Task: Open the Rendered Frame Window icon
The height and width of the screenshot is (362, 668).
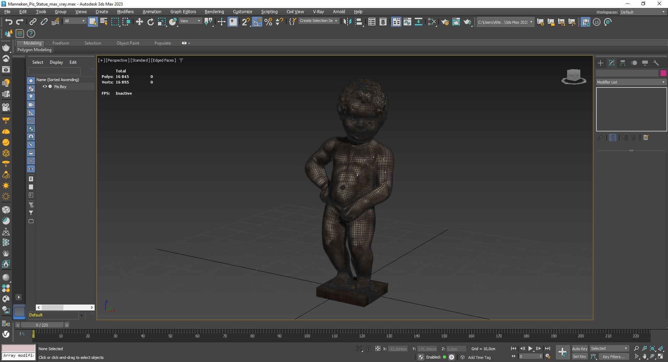Action: 456,22
